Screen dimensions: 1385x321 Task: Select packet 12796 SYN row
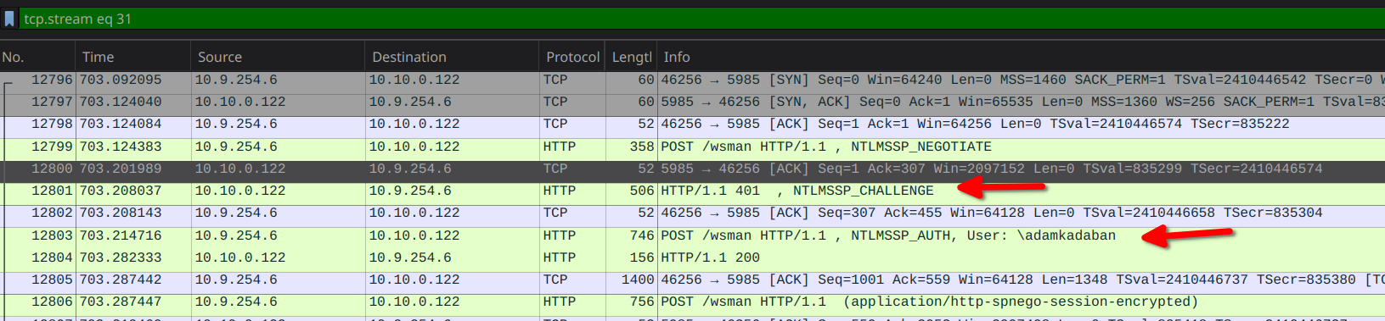click(692, 80)
